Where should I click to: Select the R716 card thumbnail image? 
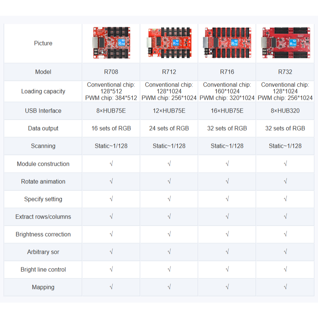[x=227, y=43]
